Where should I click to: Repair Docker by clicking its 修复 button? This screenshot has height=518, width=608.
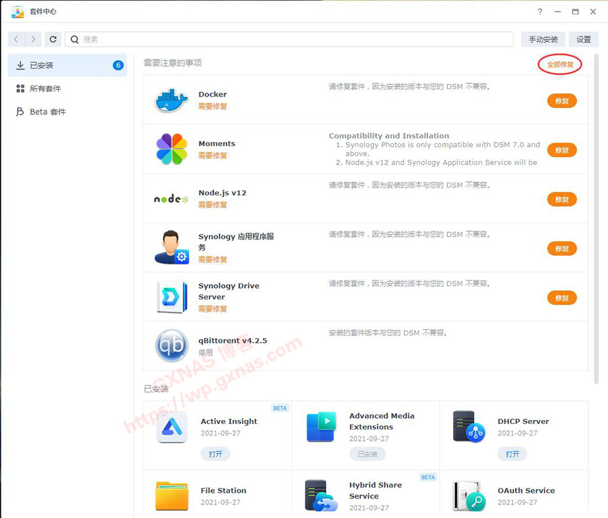(x=562, y=100)
